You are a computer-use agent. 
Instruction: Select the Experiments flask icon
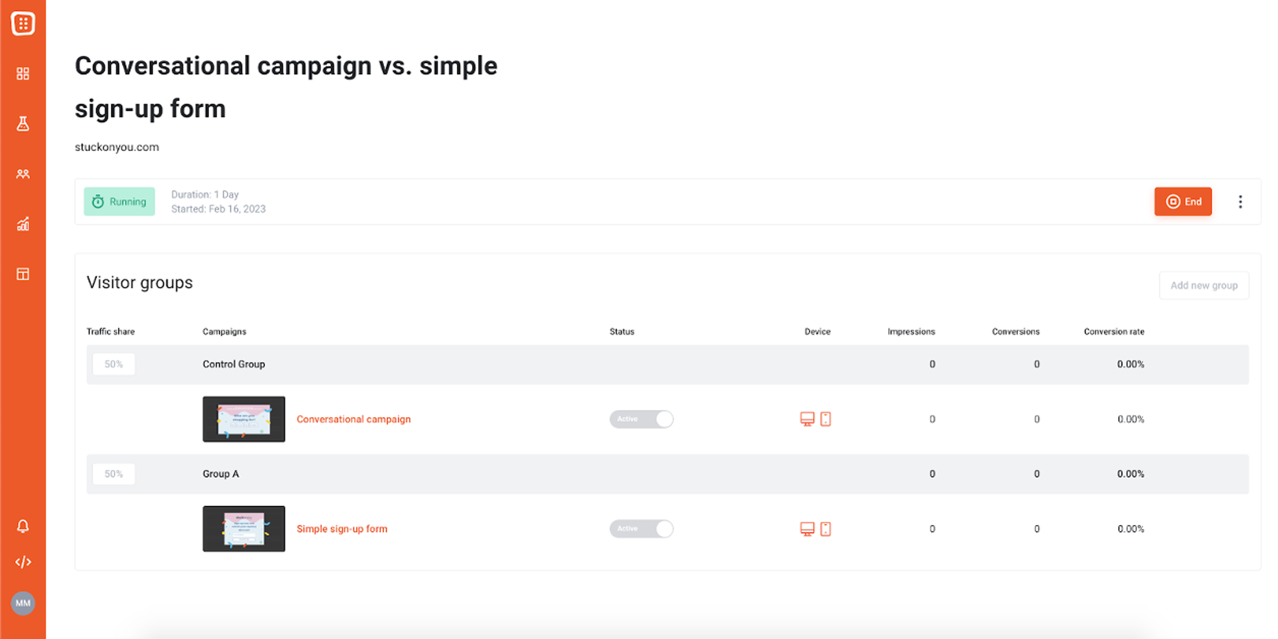click(x=23, y=124)
